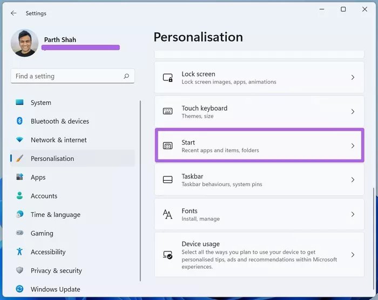Go to Accounts settings
Image resolution: width=378 pixels, height=300 pixels.
coord(72,196)
